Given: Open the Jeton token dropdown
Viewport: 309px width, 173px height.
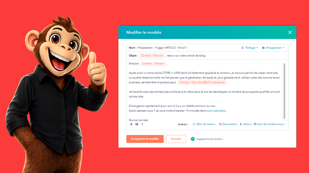Looking at the screenshot, I should pos(246,124).
